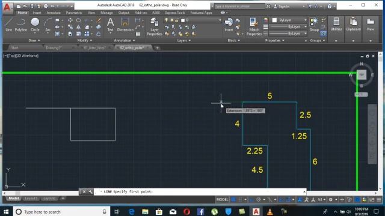This screenshot has width=385, height=216.
Task: Click the Group tool
Action: click(314, 25)
